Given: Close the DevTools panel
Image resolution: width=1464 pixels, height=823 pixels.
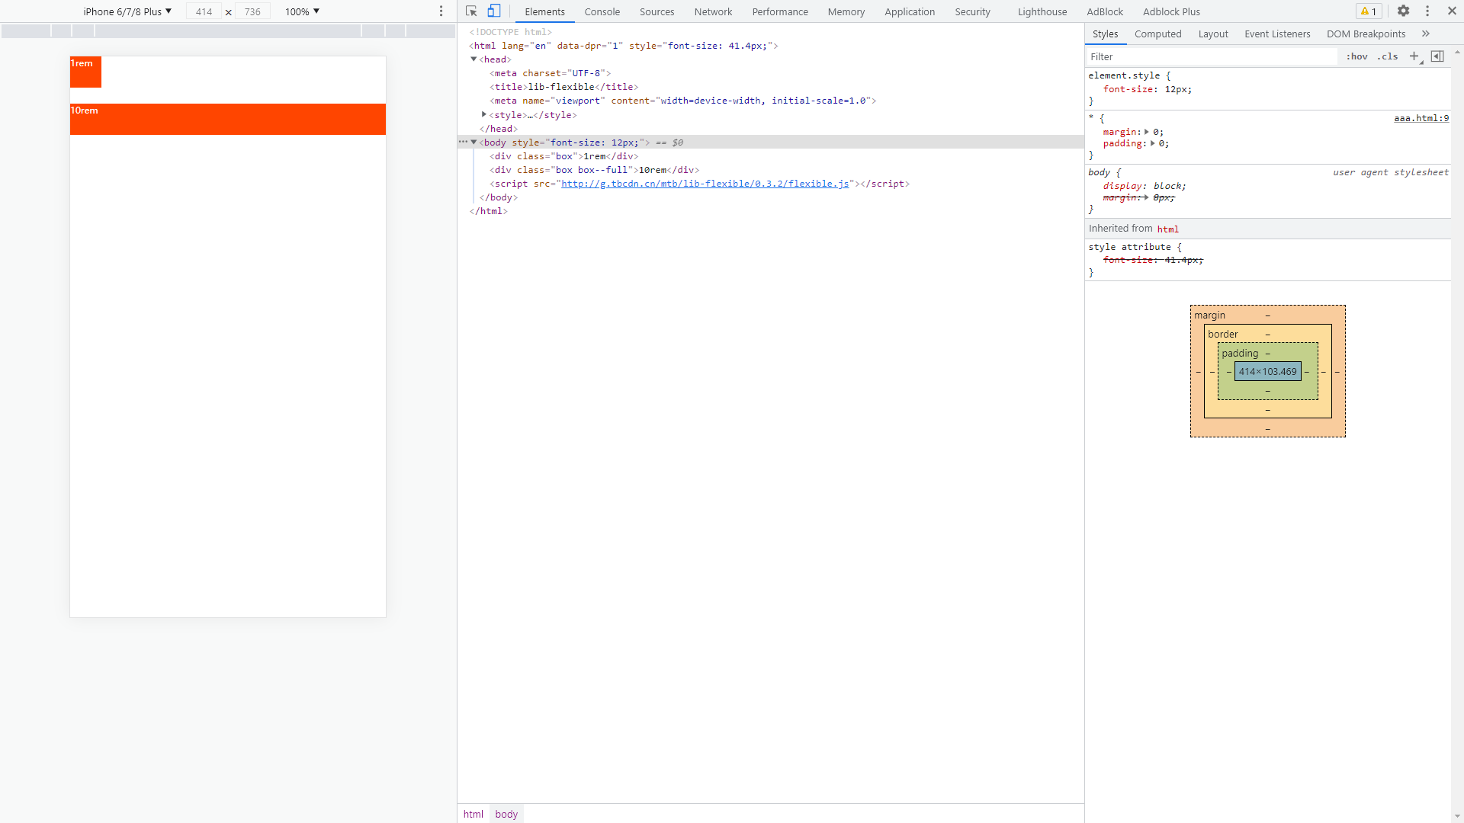Looking at the screenshot, I should coord(1452,11).
